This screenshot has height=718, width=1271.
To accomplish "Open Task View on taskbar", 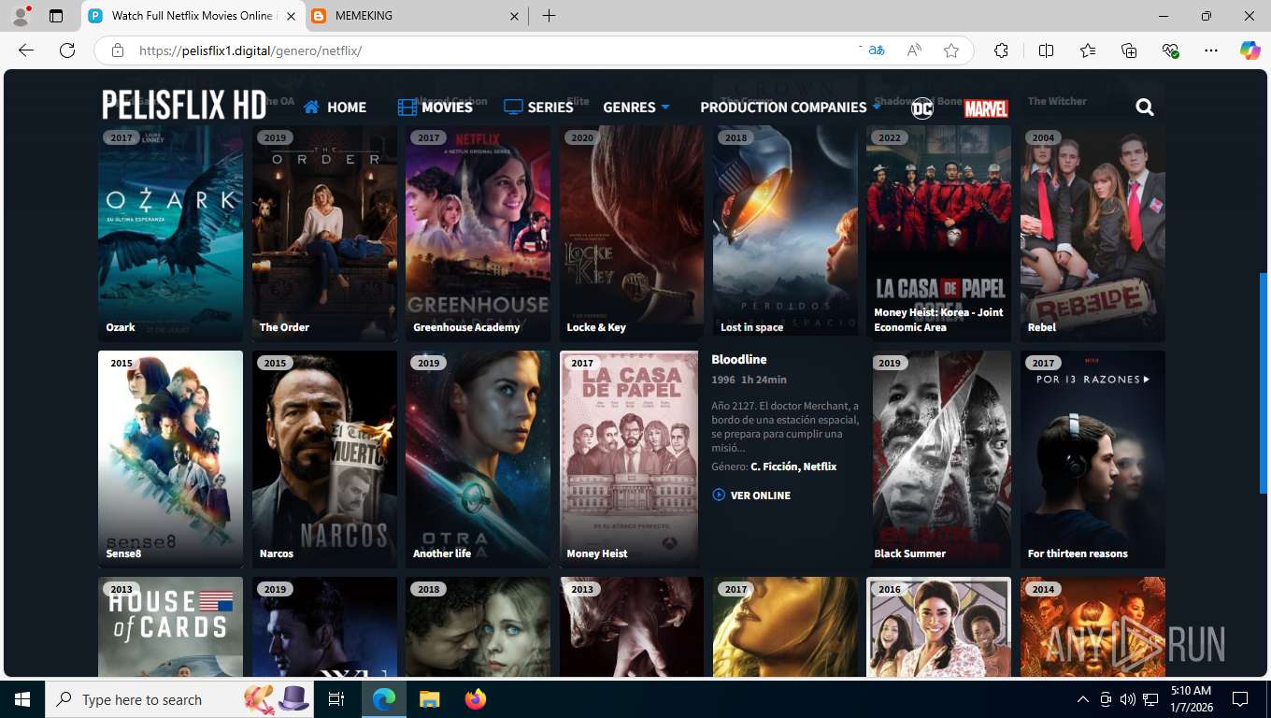I will [336, 699].
